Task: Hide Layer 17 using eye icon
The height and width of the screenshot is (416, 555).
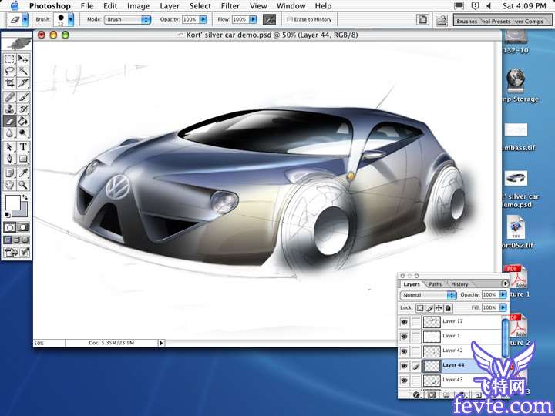Action: point(404,322)
